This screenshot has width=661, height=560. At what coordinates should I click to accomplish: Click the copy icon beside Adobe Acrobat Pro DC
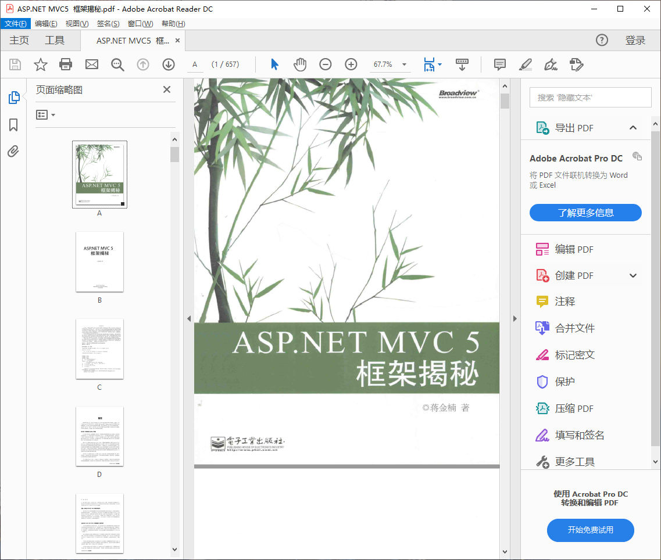[x=637, y=156]
